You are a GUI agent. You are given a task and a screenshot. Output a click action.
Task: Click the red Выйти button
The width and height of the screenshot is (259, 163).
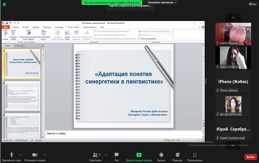(250, 157)
